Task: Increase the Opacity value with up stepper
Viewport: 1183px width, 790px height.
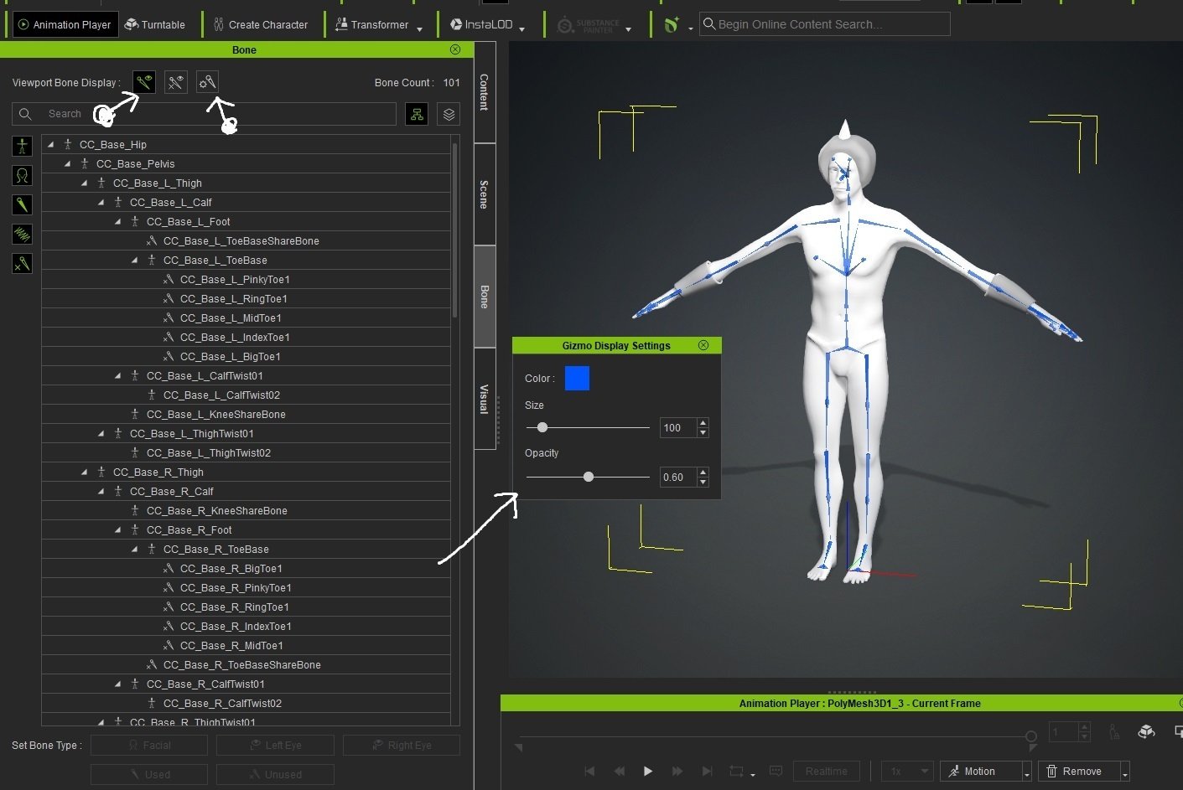Action: 703,472
